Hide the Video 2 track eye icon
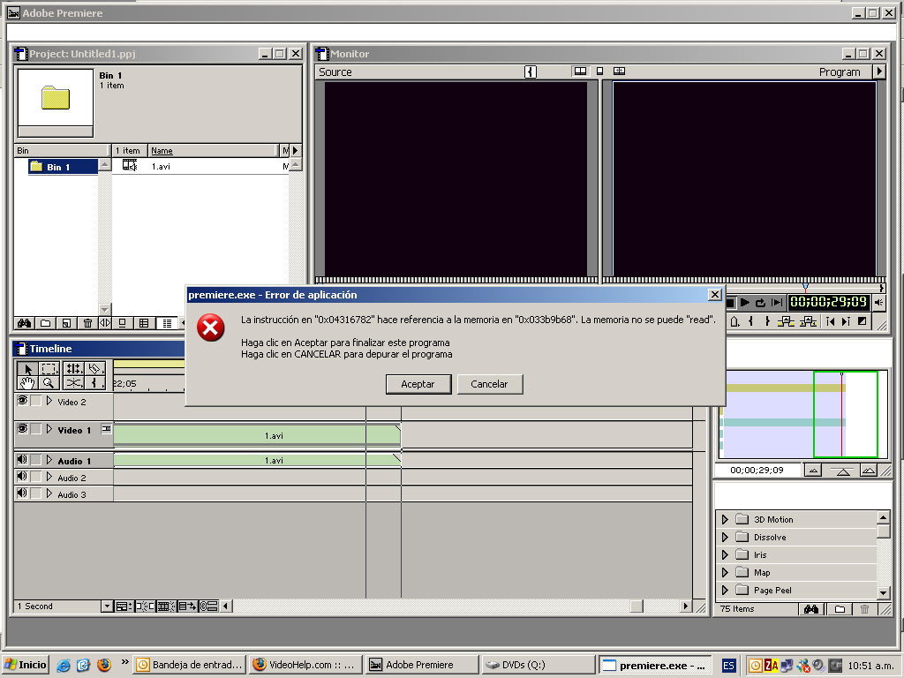The image size is (904, 678). coord(22,400)
